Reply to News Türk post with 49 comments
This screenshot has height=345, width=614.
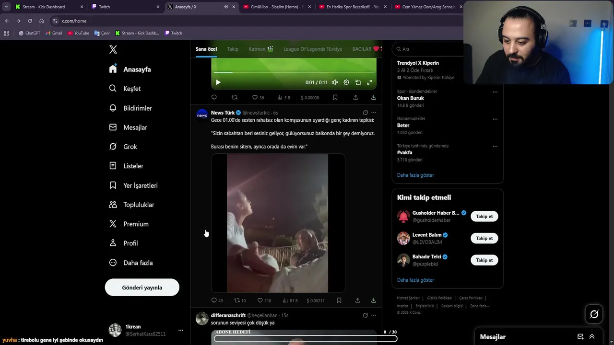tap(217, 300)
